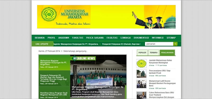Open the AKADEMIK menu

click(x=64, y=38)
